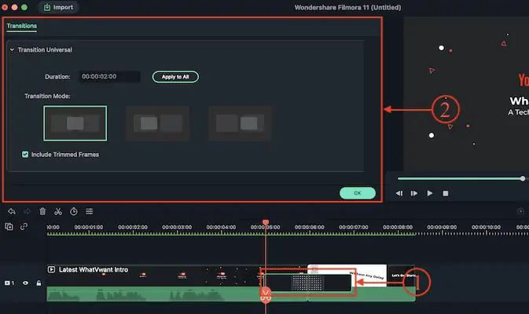
Task: Click the add track icon
Action: [x=9, y=227]
